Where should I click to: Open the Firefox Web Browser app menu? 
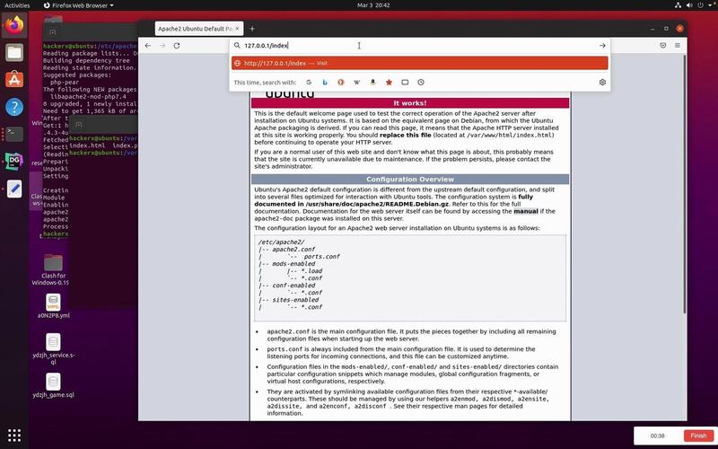[78, 5]
